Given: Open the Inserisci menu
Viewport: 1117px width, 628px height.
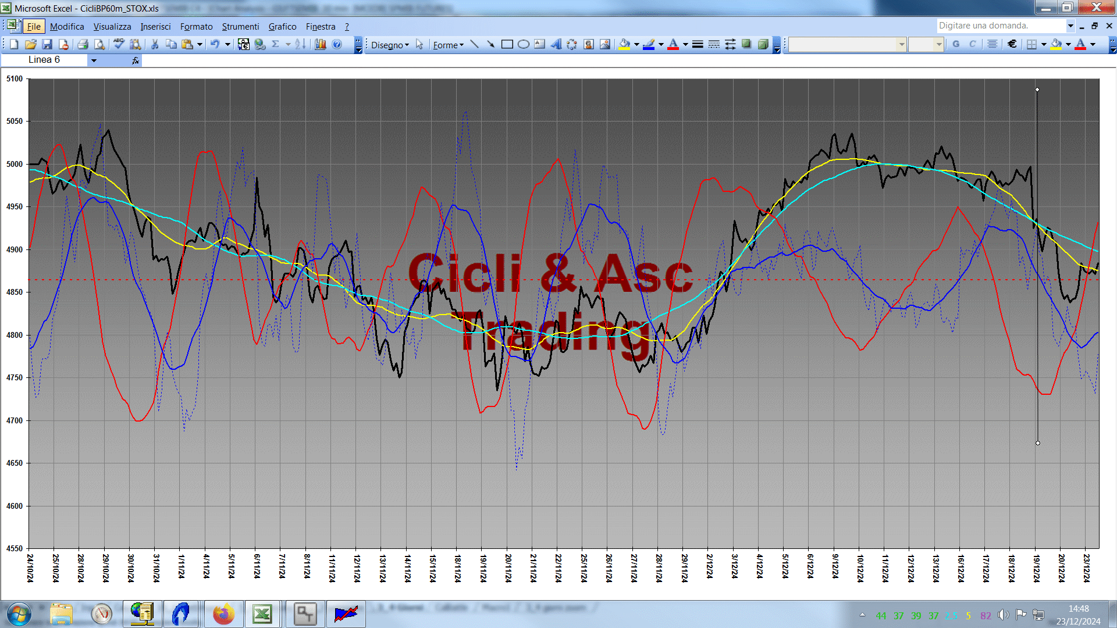Looking at the screenshot, I should tap(155, 27).
